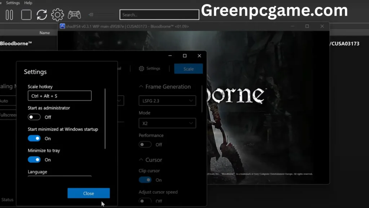The height and width of the screenshot is (208, 369).
Task: Open the LSFG 2.3 frame generation dropdown
Action: pos(167,101)
